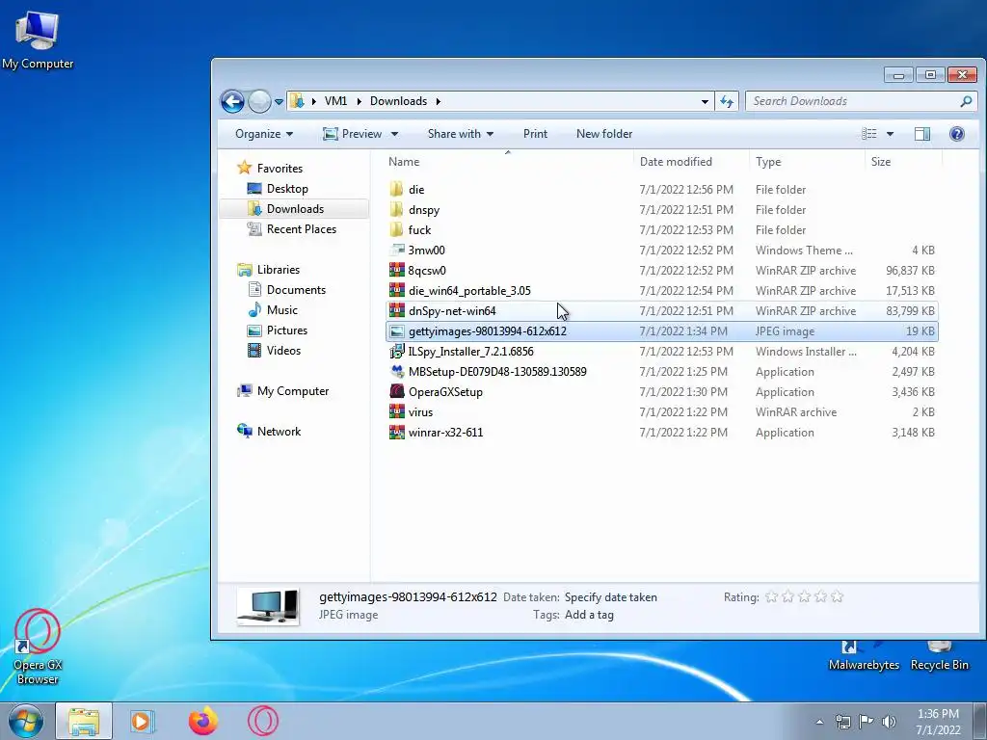Select the 8qcsw0 ZIP archive icon
The width and height of the screenshot is (987, 740).
(396, 270)
